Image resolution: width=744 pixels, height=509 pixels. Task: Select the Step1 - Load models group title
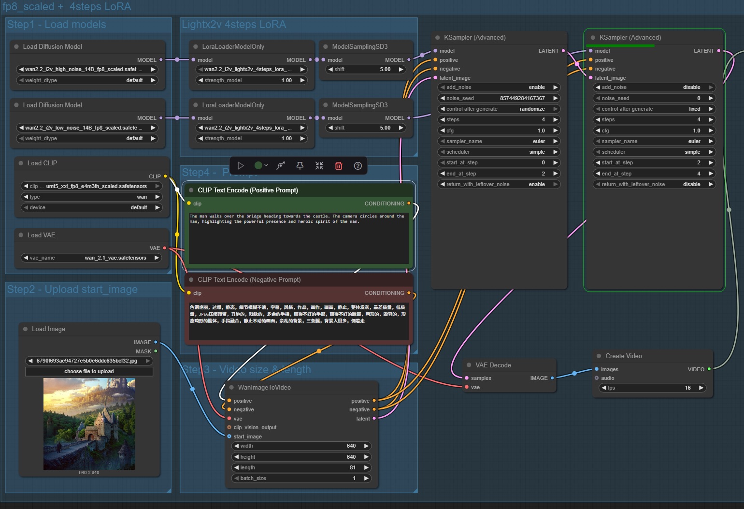[57, 25]
